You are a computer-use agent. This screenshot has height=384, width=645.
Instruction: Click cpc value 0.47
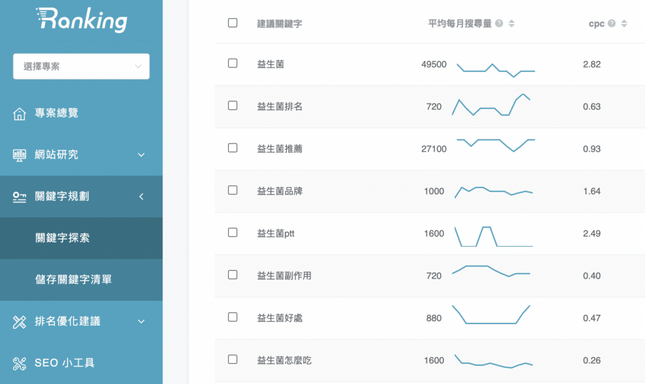tap(591, 319)
